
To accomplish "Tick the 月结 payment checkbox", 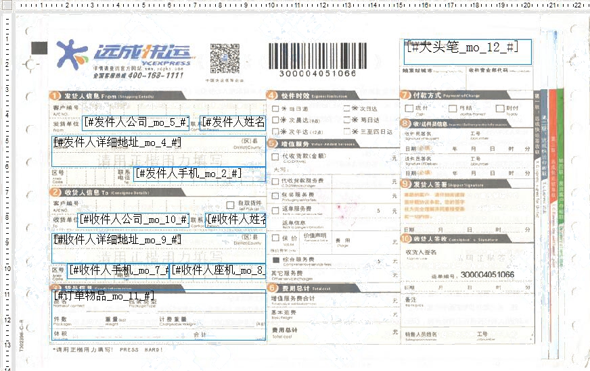I will coord(453,109).
